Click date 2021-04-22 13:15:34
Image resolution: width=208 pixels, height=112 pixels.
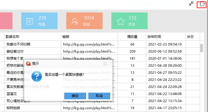point(165,101)
